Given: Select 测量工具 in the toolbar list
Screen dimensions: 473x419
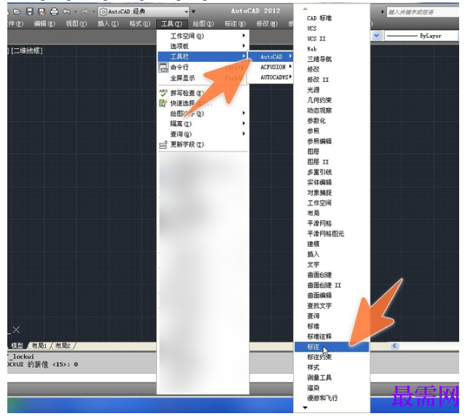Looking at the screenshot, I should [319, 377].
